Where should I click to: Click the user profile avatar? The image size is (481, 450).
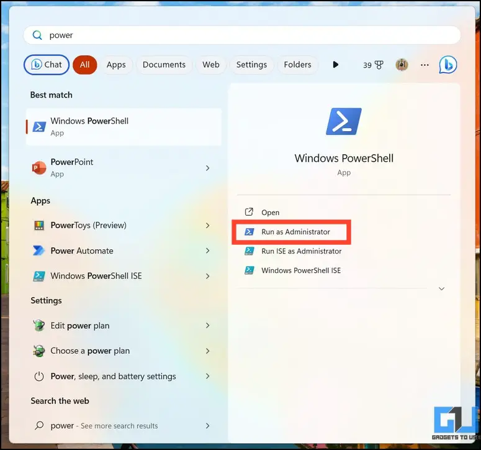point(402,65)
